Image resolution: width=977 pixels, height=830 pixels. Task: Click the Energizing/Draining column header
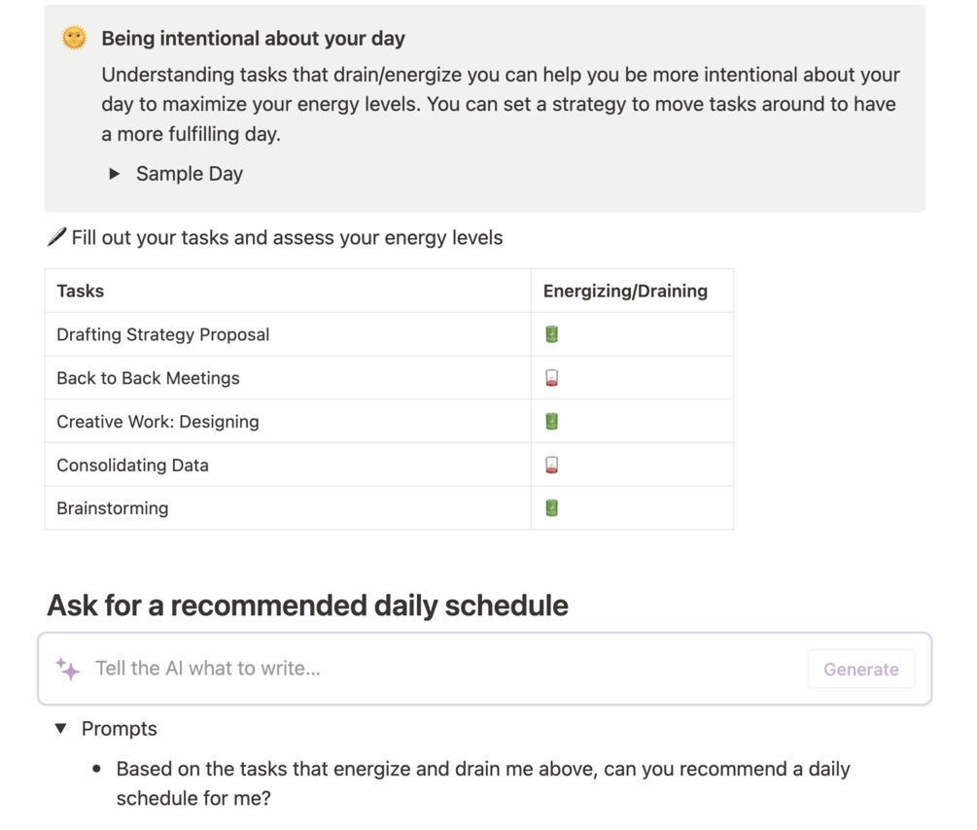pyautogui.click(x=625, y=291)
